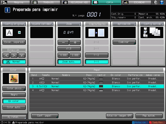The image size is (166, 124).
Task: Click tray 2 paper quantity indicator
Action: click(x=101, y=83)
